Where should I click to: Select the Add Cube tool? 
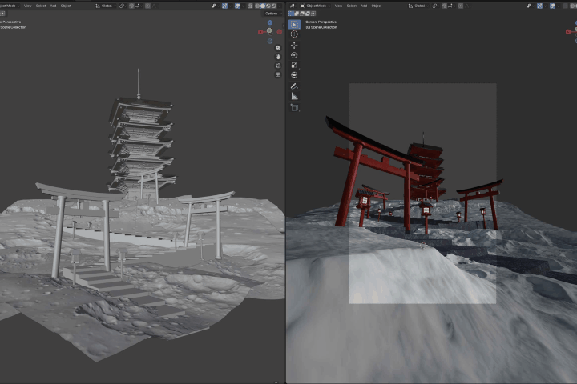[294, 107]
